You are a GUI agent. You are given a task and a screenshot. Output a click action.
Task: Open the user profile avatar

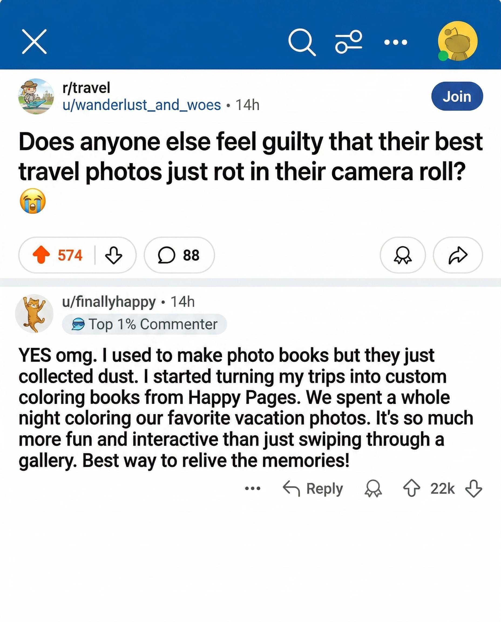pos(458,41)
